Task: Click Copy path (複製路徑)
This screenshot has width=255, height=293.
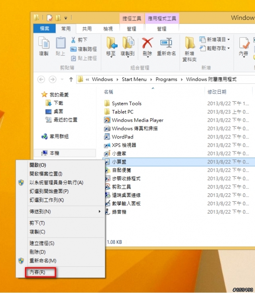Action: [84, 49]
